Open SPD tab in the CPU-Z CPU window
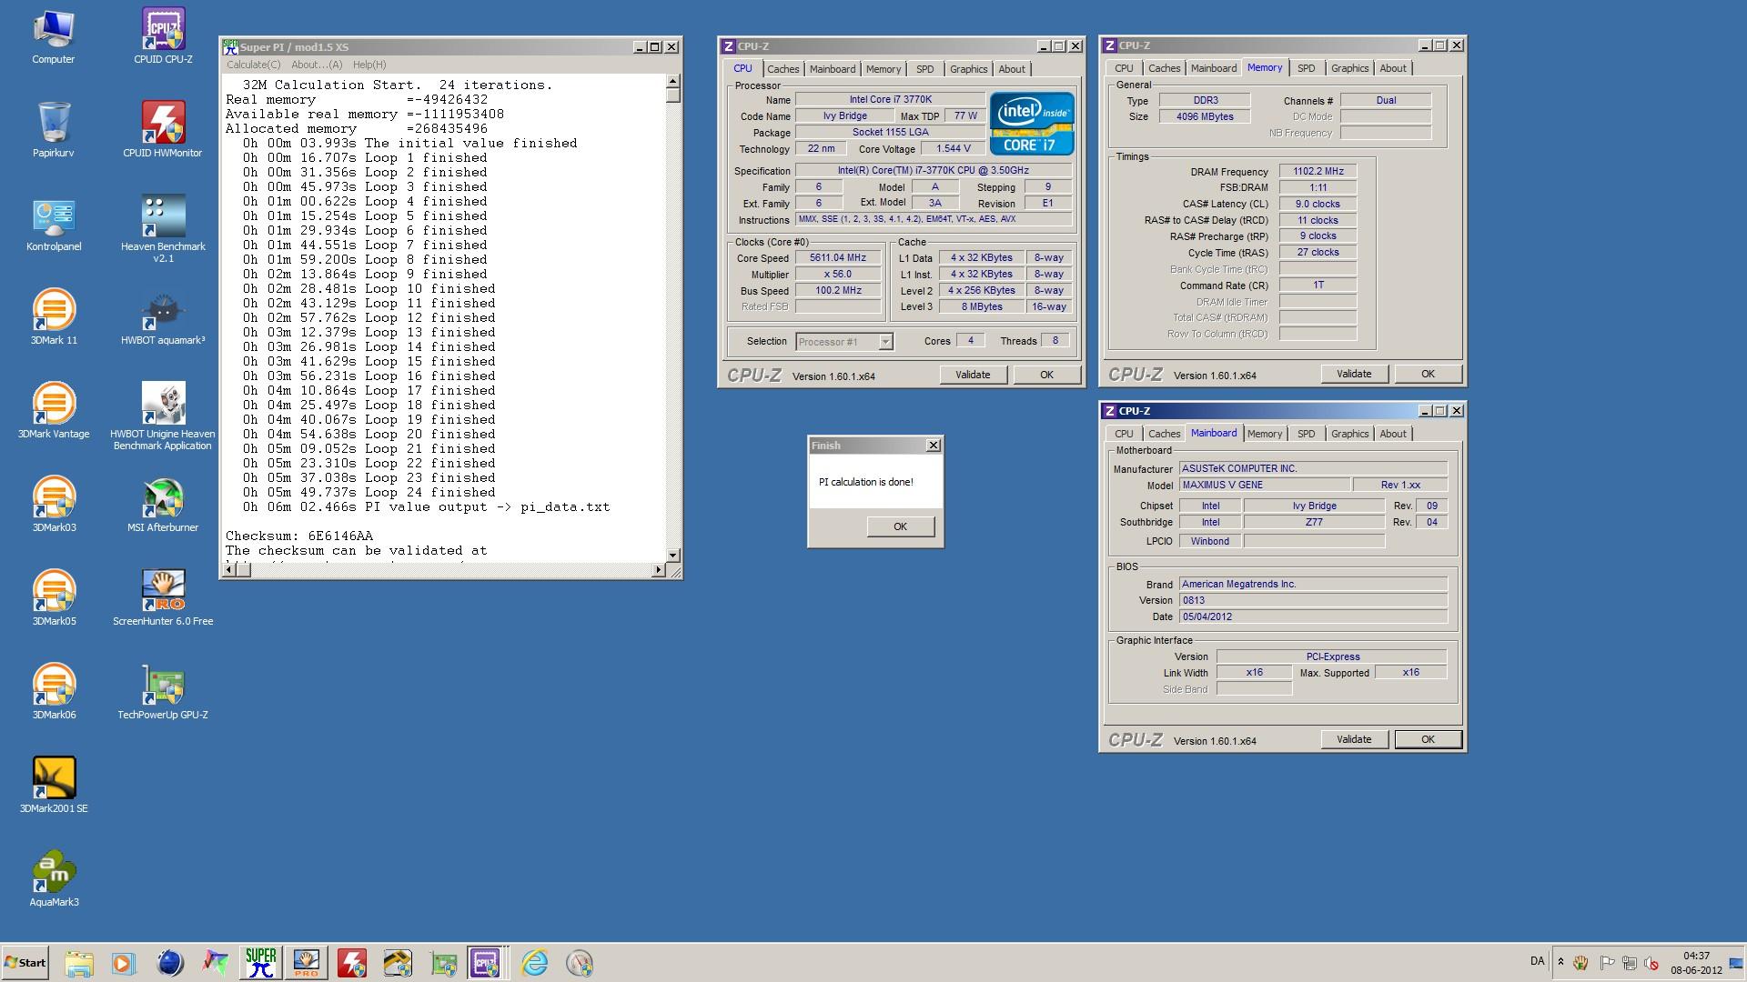 [x=924, y=69]
